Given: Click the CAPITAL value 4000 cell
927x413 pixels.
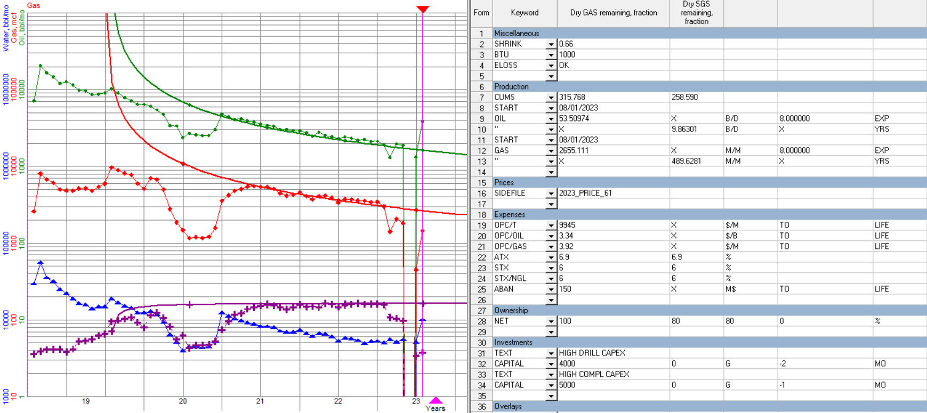Looking at the screenshot, I should 613,363.
